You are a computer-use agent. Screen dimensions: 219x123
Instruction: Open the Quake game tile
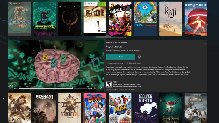click(70, 19)
